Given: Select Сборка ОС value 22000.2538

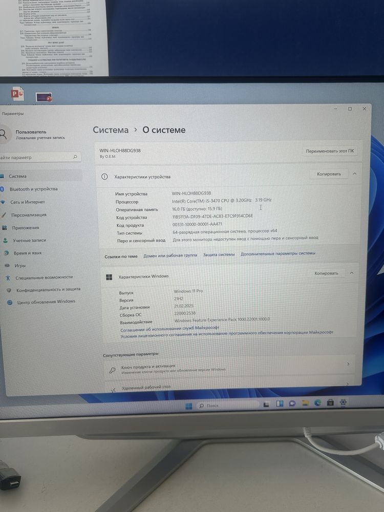Looking at the screenshot, I should (185, 313).
